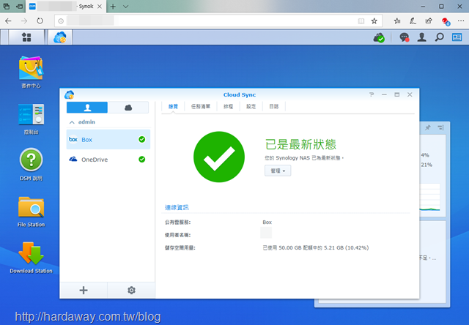This screenshot has height=325, width=469.
Task: Add page to browser favorites star
Action: pyautogui.click(x=374, y=21)
